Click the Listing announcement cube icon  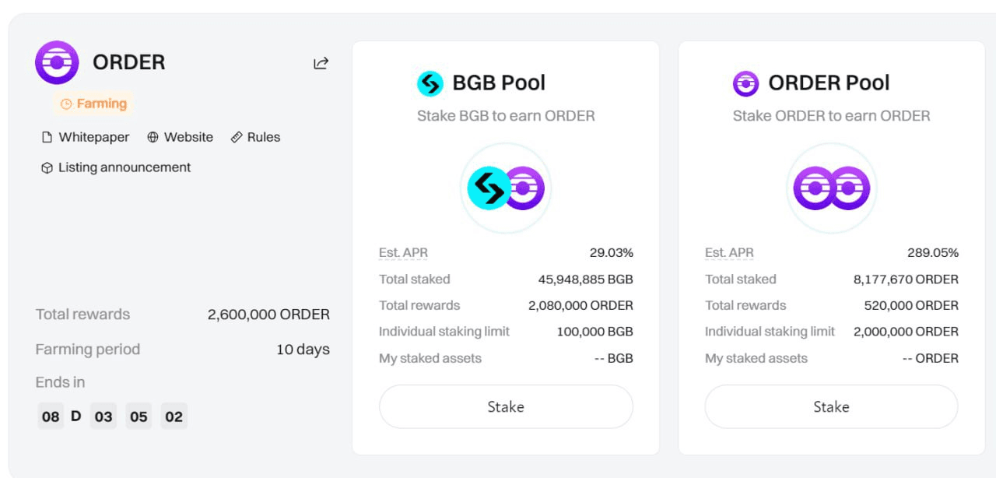[x=47, y=167]
